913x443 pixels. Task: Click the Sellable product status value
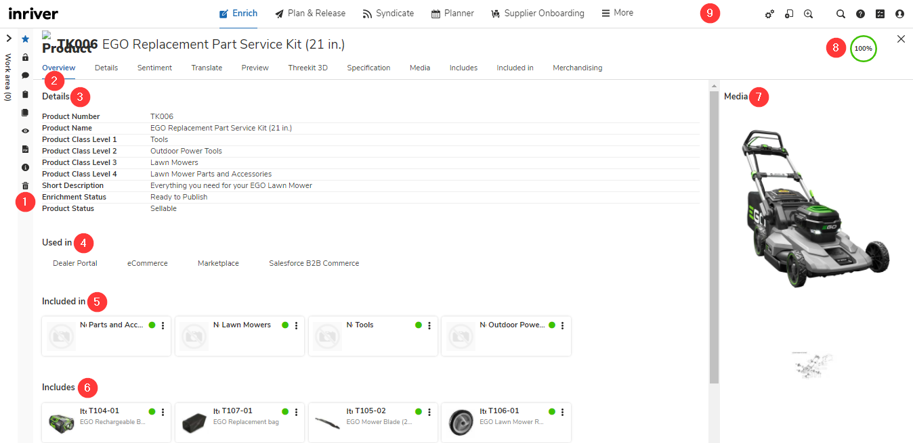point(163,208)
